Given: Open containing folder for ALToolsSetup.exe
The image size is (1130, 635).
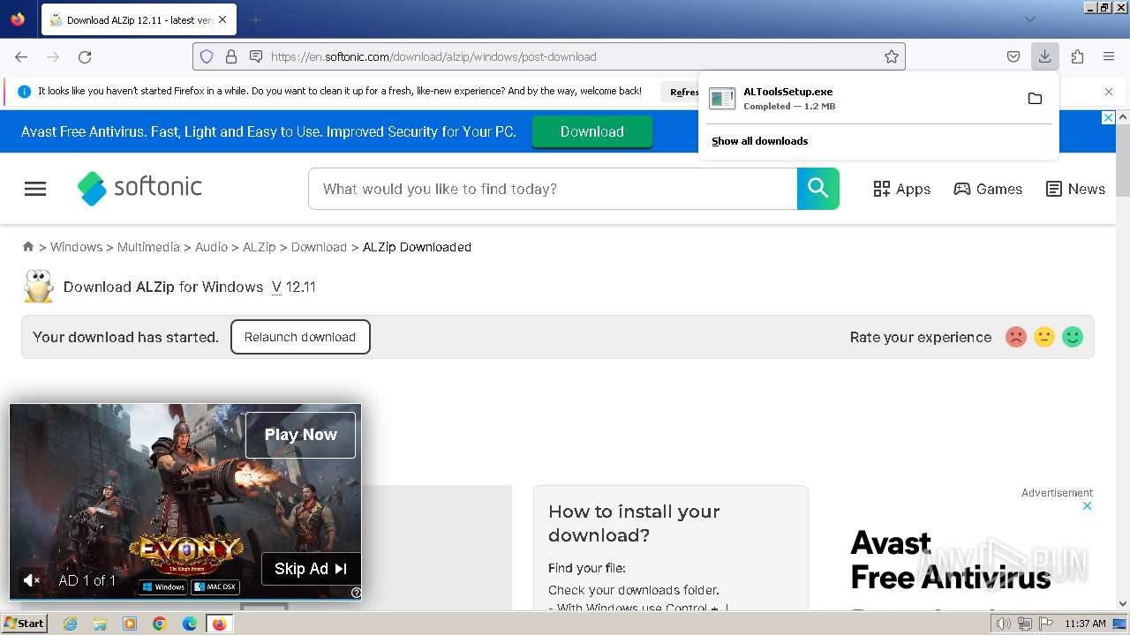Looking at the screenshot, I should click(x=1035, y=98).
